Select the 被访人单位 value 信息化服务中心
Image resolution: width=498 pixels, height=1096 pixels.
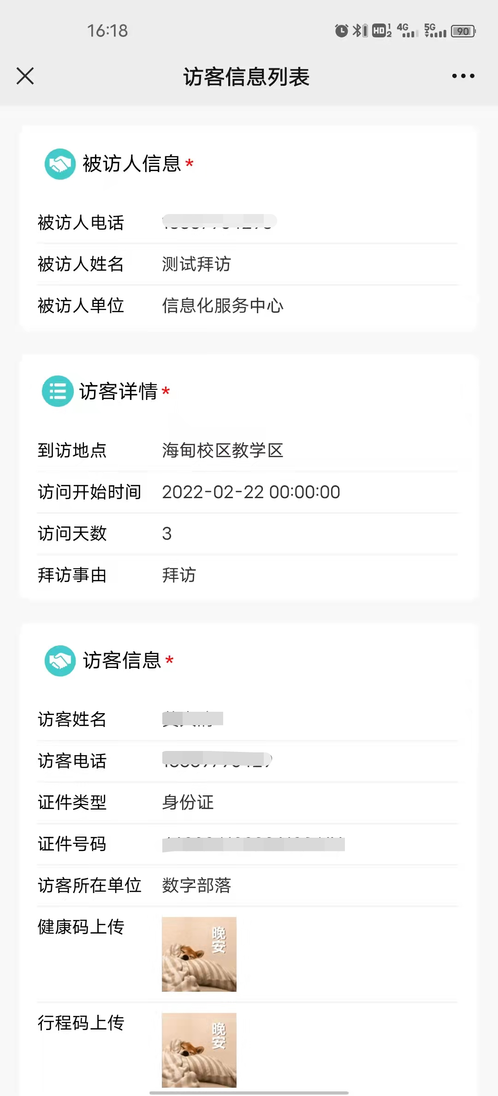[223, 306]
